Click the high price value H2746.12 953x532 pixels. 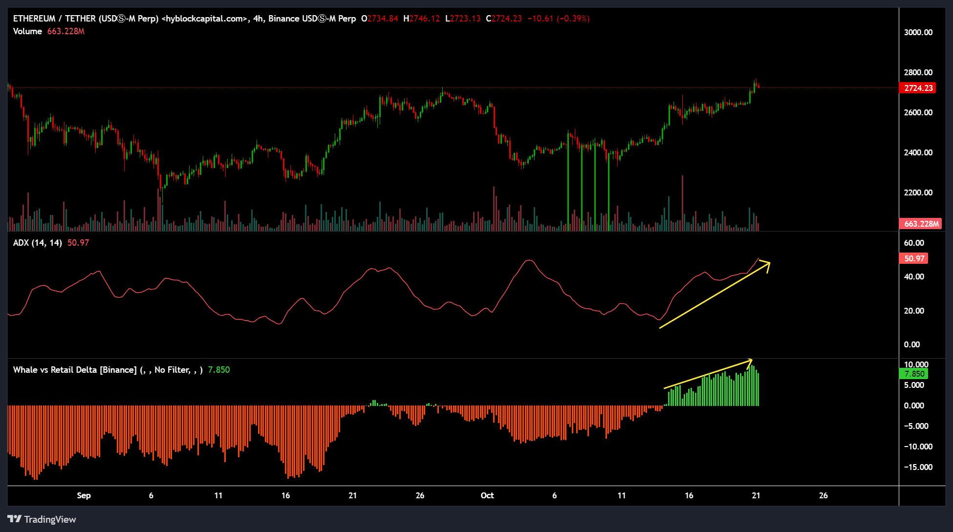pos(421,19)
